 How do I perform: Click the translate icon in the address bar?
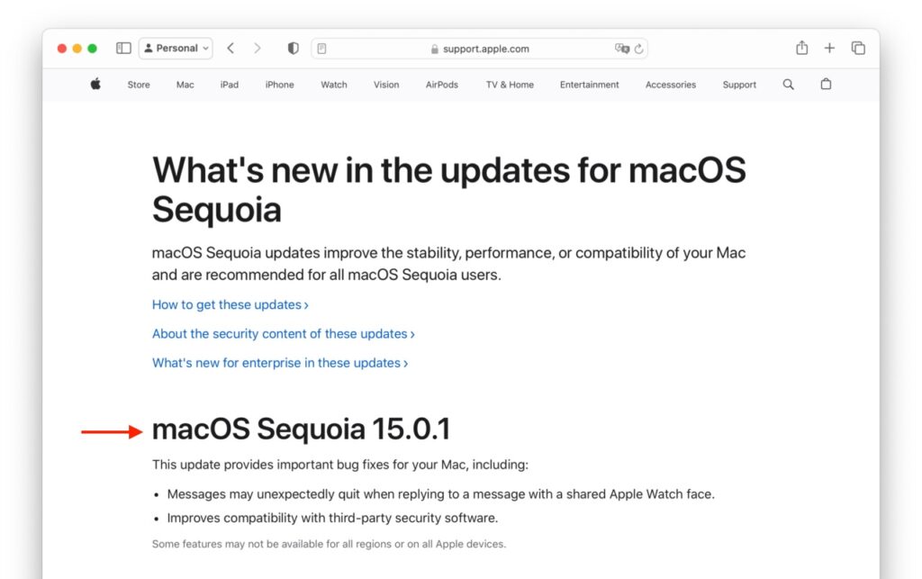coord(621,49)
